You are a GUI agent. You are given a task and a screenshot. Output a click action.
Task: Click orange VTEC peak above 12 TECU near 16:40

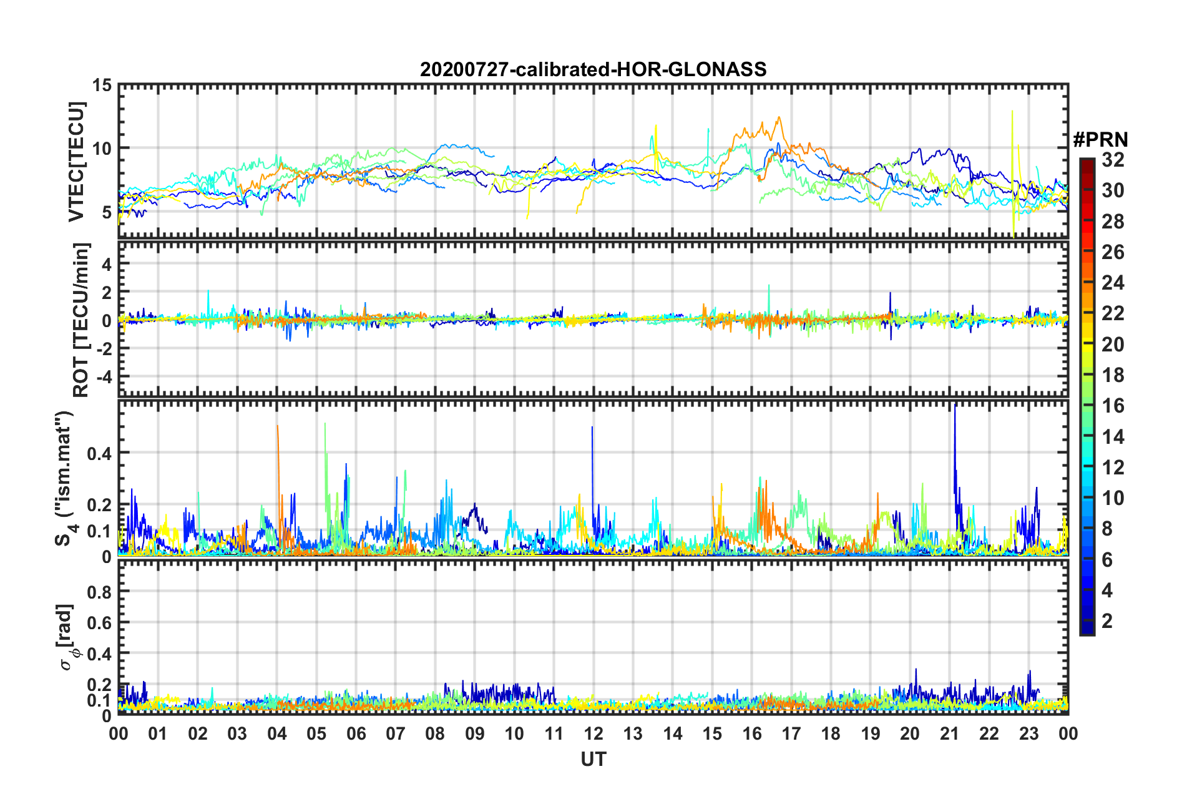[778, 119]
